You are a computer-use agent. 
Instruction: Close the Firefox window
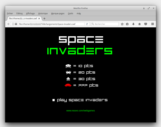coord(154,8)
